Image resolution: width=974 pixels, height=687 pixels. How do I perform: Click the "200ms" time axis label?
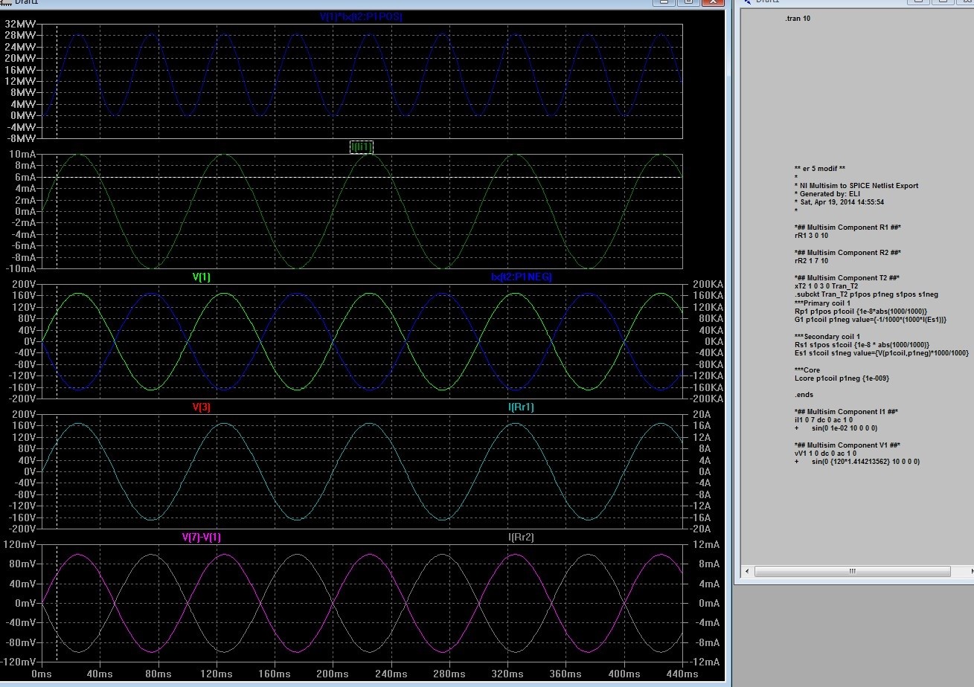click(x=333, y=674)
